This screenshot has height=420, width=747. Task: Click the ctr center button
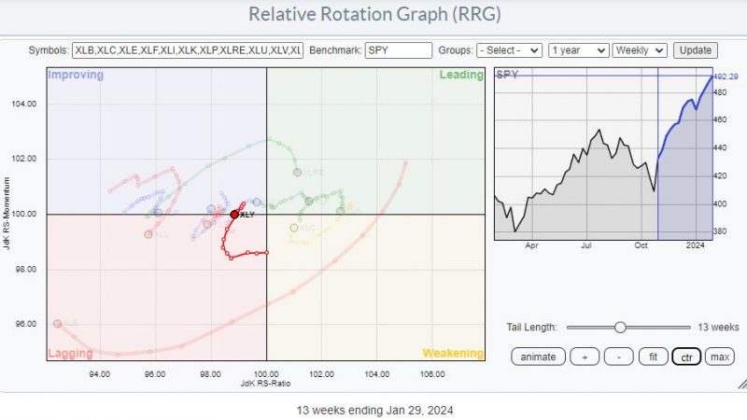686,357
